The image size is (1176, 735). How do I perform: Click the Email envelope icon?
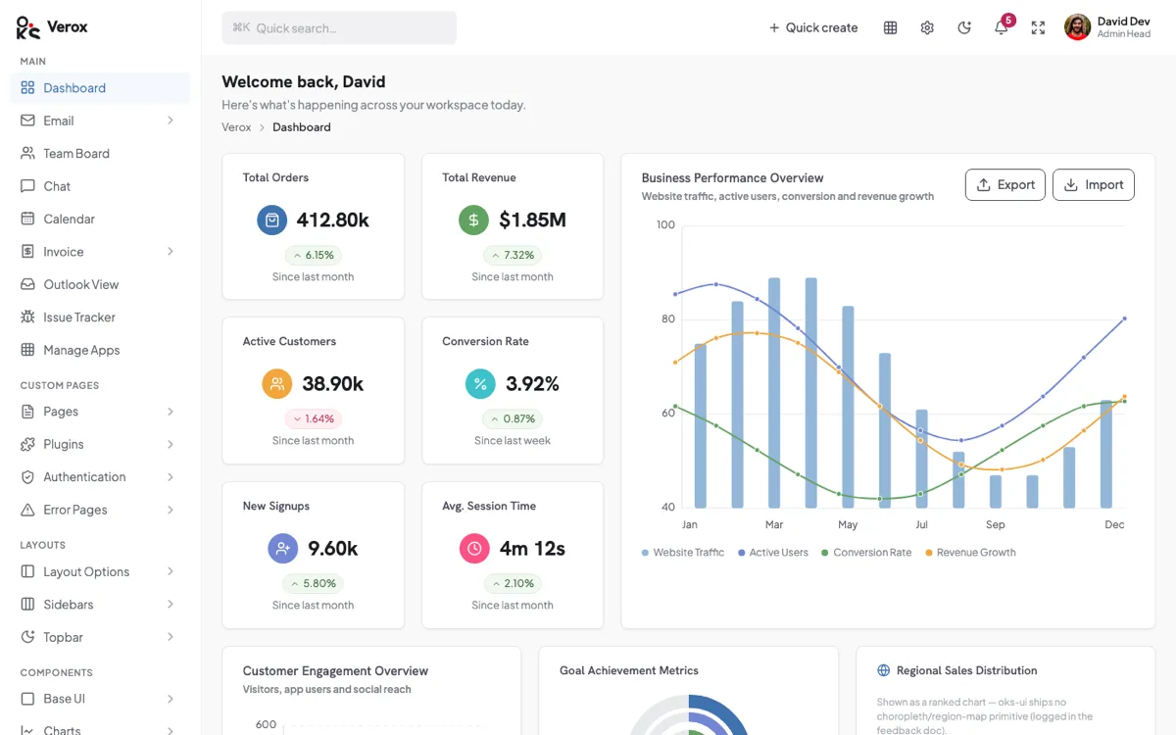point(27,121)
